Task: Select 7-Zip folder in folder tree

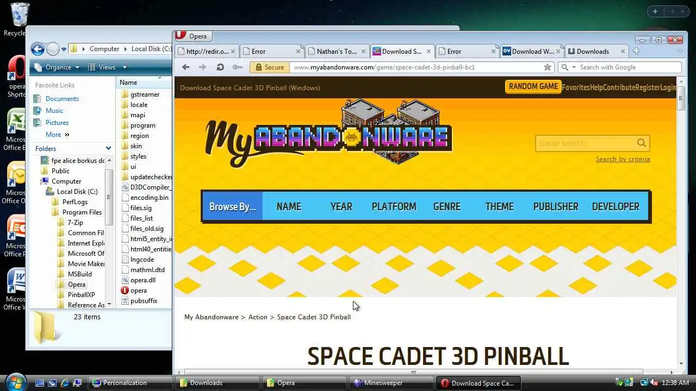Action: click(x=75, y=223)
